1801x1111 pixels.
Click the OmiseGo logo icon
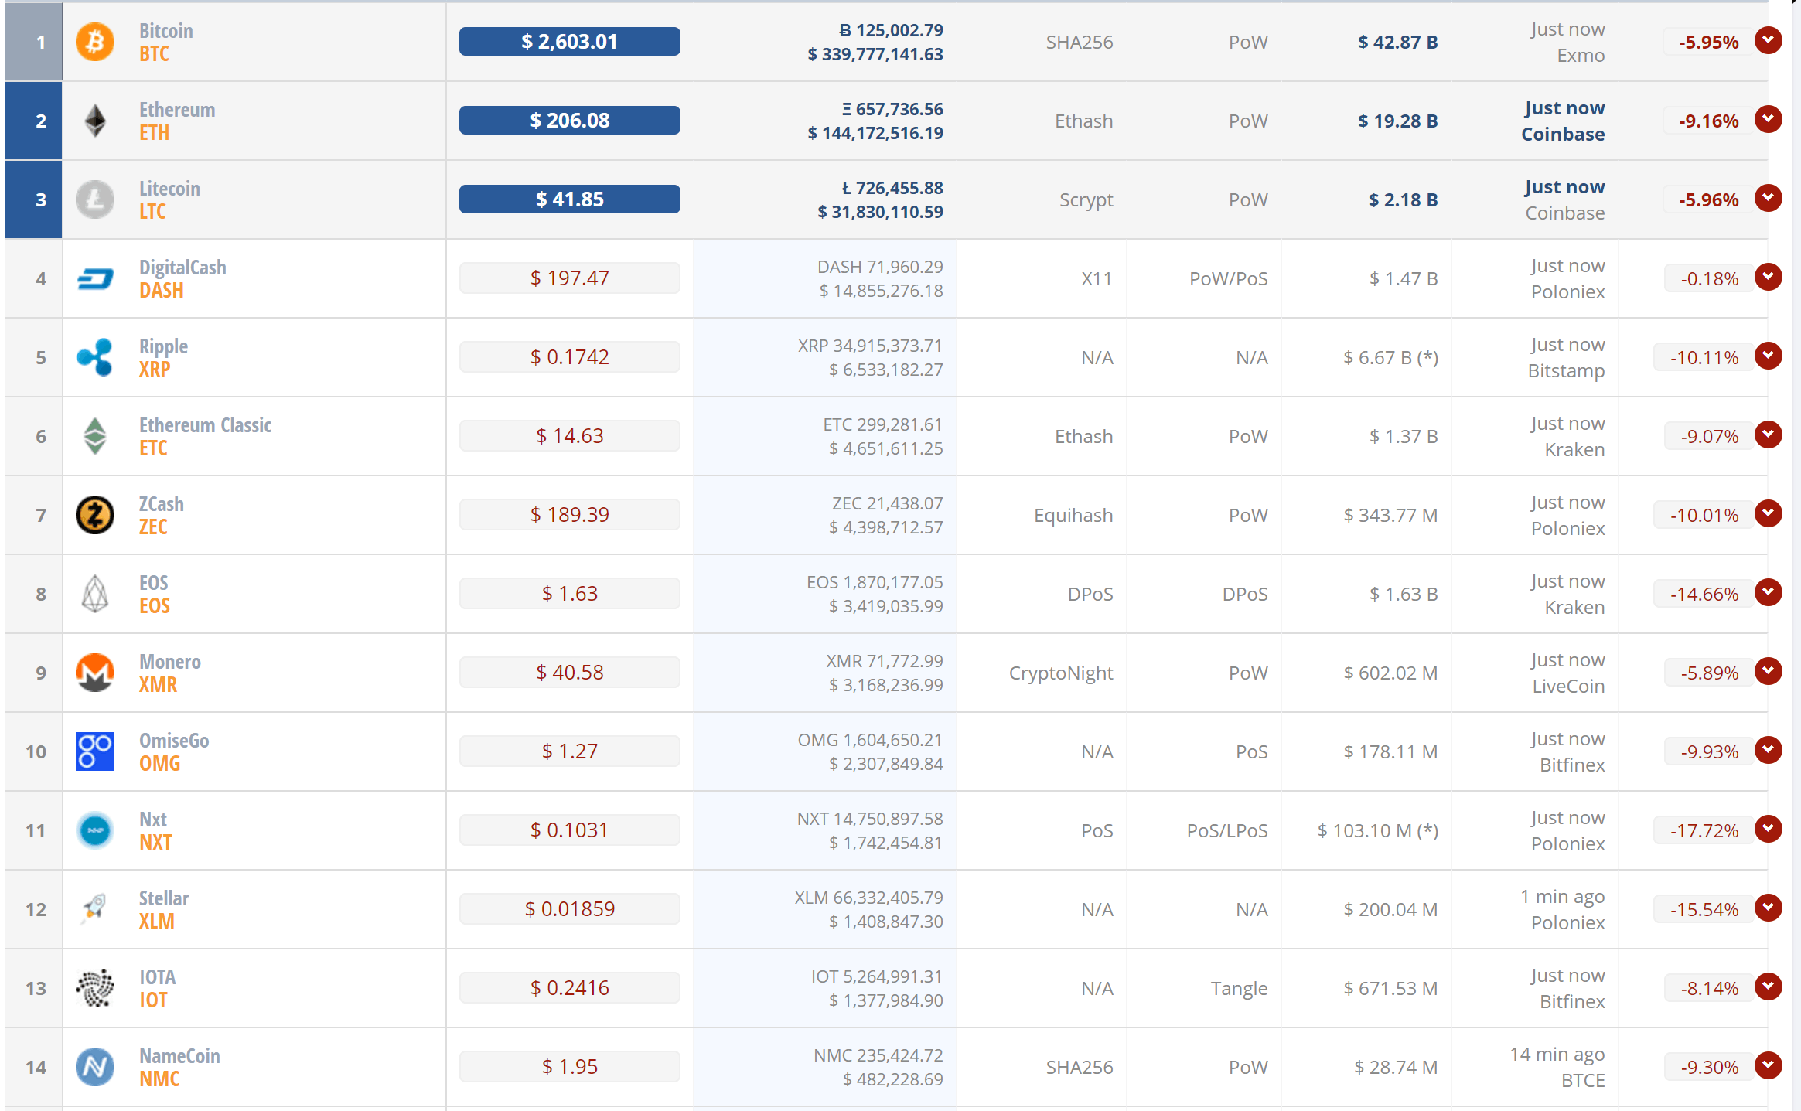[x=95, y=751]
